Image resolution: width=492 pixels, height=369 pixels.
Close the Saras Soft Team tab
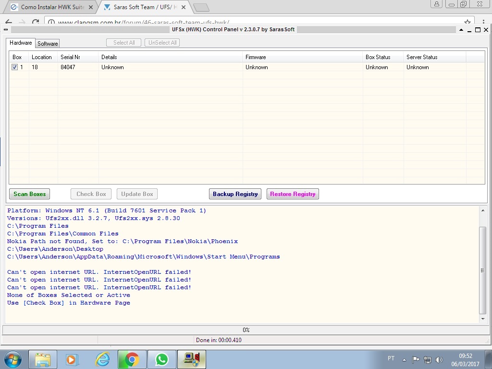point(184,7)
